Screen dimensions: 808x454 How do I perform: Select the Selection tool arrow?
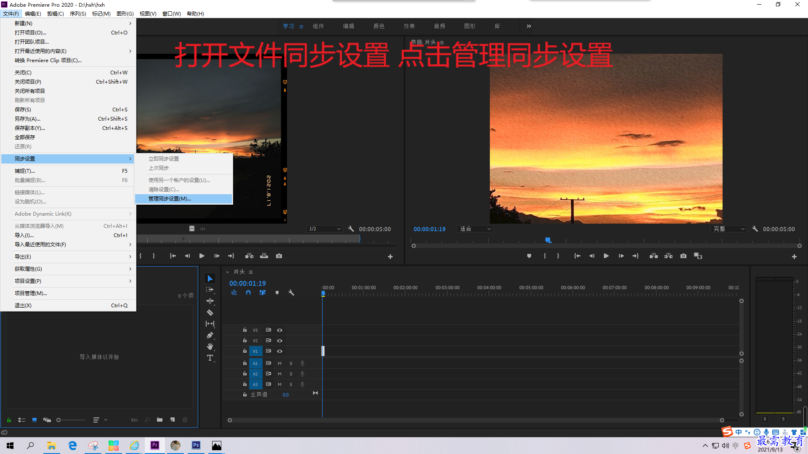click(x=210, y=279)
